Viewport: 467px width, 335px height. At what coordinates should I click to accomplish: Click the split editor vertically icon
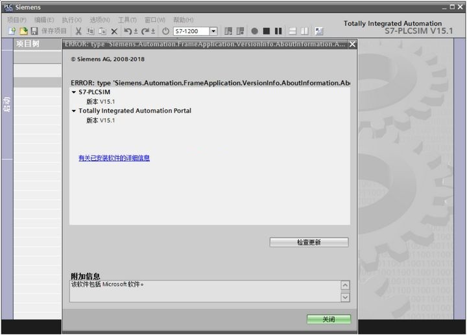tap(304, 31)
